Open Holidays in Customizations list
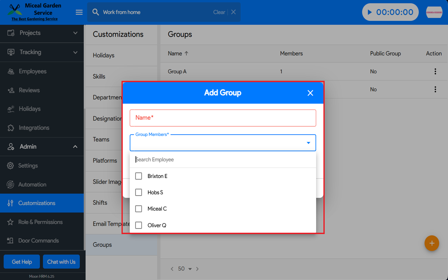 coord(104,55)
